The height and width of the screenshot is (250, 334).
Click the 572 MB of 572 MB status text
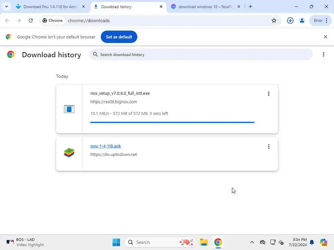(130, 114)
